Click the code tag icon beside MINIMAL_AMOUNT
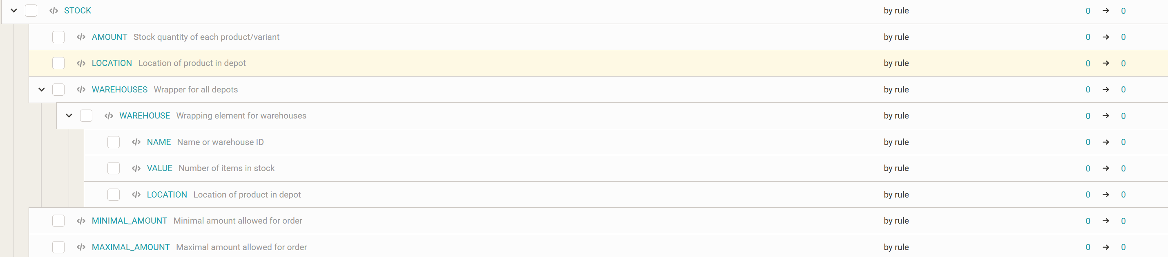Screen dimensions: 1168x257 [81, 221]
